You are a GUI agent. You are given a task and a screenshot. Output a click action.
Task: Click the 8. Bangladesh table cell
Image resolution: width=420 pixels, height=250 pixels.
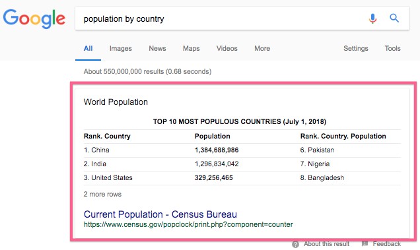tap(322, 177)
